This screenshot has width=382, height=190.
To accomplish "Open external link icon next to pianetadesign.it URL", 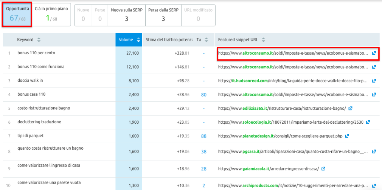I will (x=347, y=136).
